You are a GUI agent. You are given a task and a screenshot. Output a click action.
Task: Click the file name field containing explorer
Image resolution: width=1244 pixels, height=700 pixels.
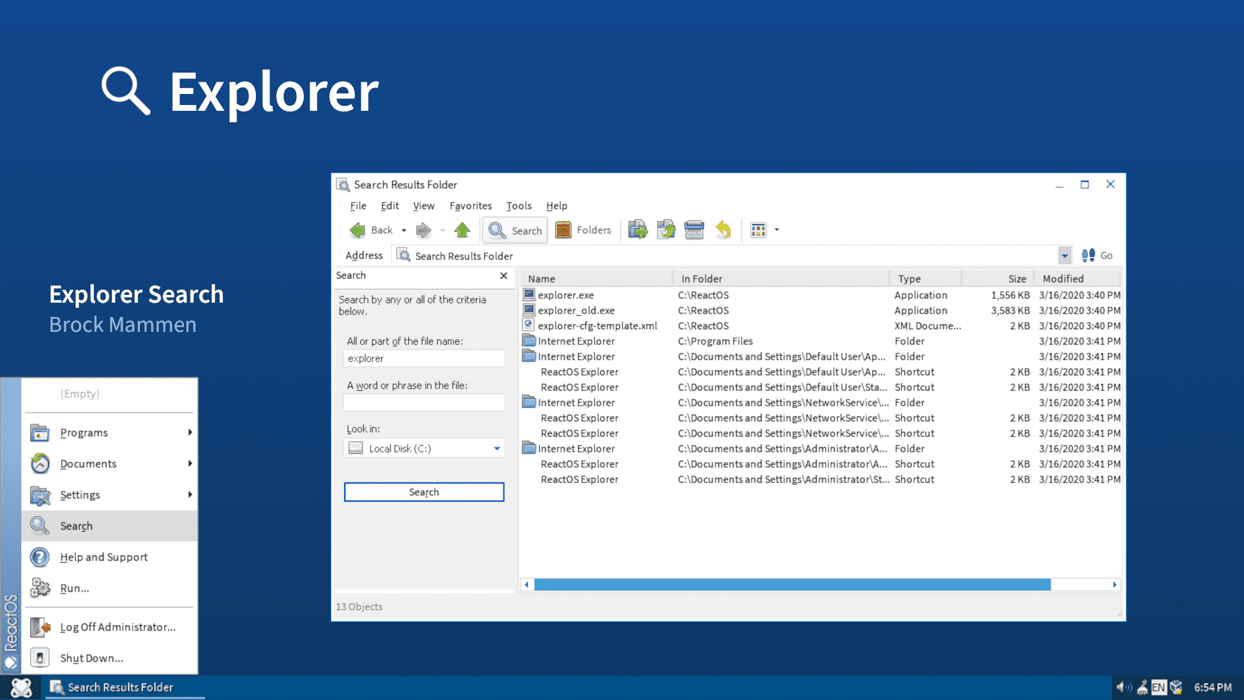point(424,358)
